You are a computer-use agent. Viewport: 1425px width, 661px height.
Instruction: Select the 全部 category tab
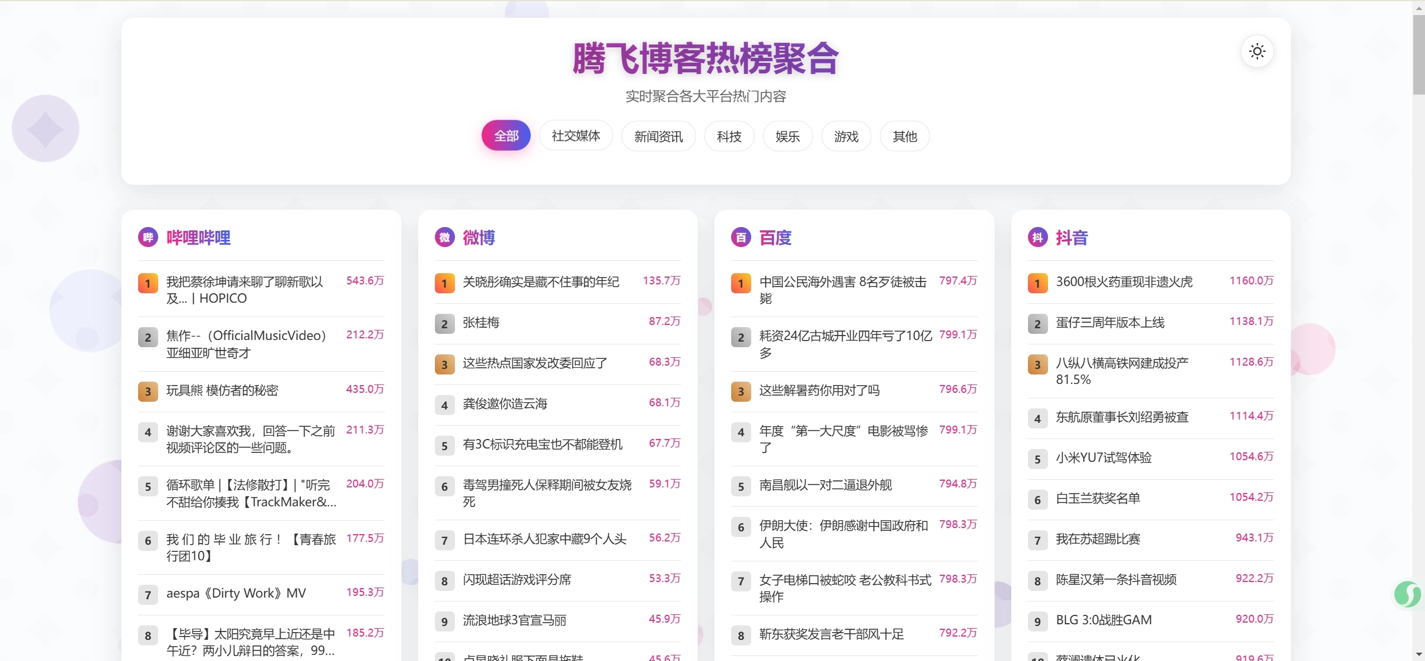pos(506,136)
